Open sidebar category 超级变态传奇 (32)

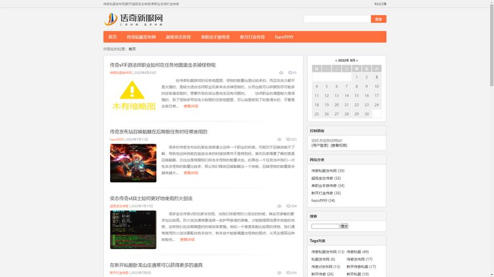(326, 178)
